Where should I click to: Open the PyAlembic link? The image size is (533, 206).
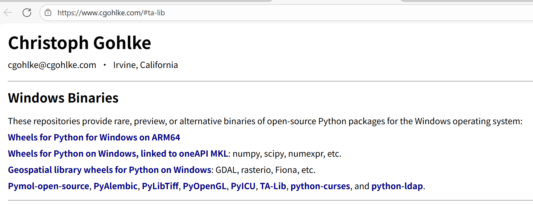[x=116, y=186]
